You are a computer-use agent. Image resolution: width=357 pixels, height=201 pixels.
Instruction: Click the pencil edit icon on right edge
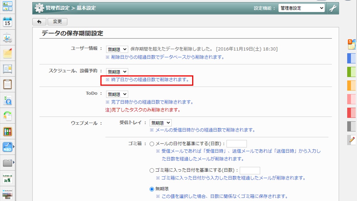click(352, 140)
